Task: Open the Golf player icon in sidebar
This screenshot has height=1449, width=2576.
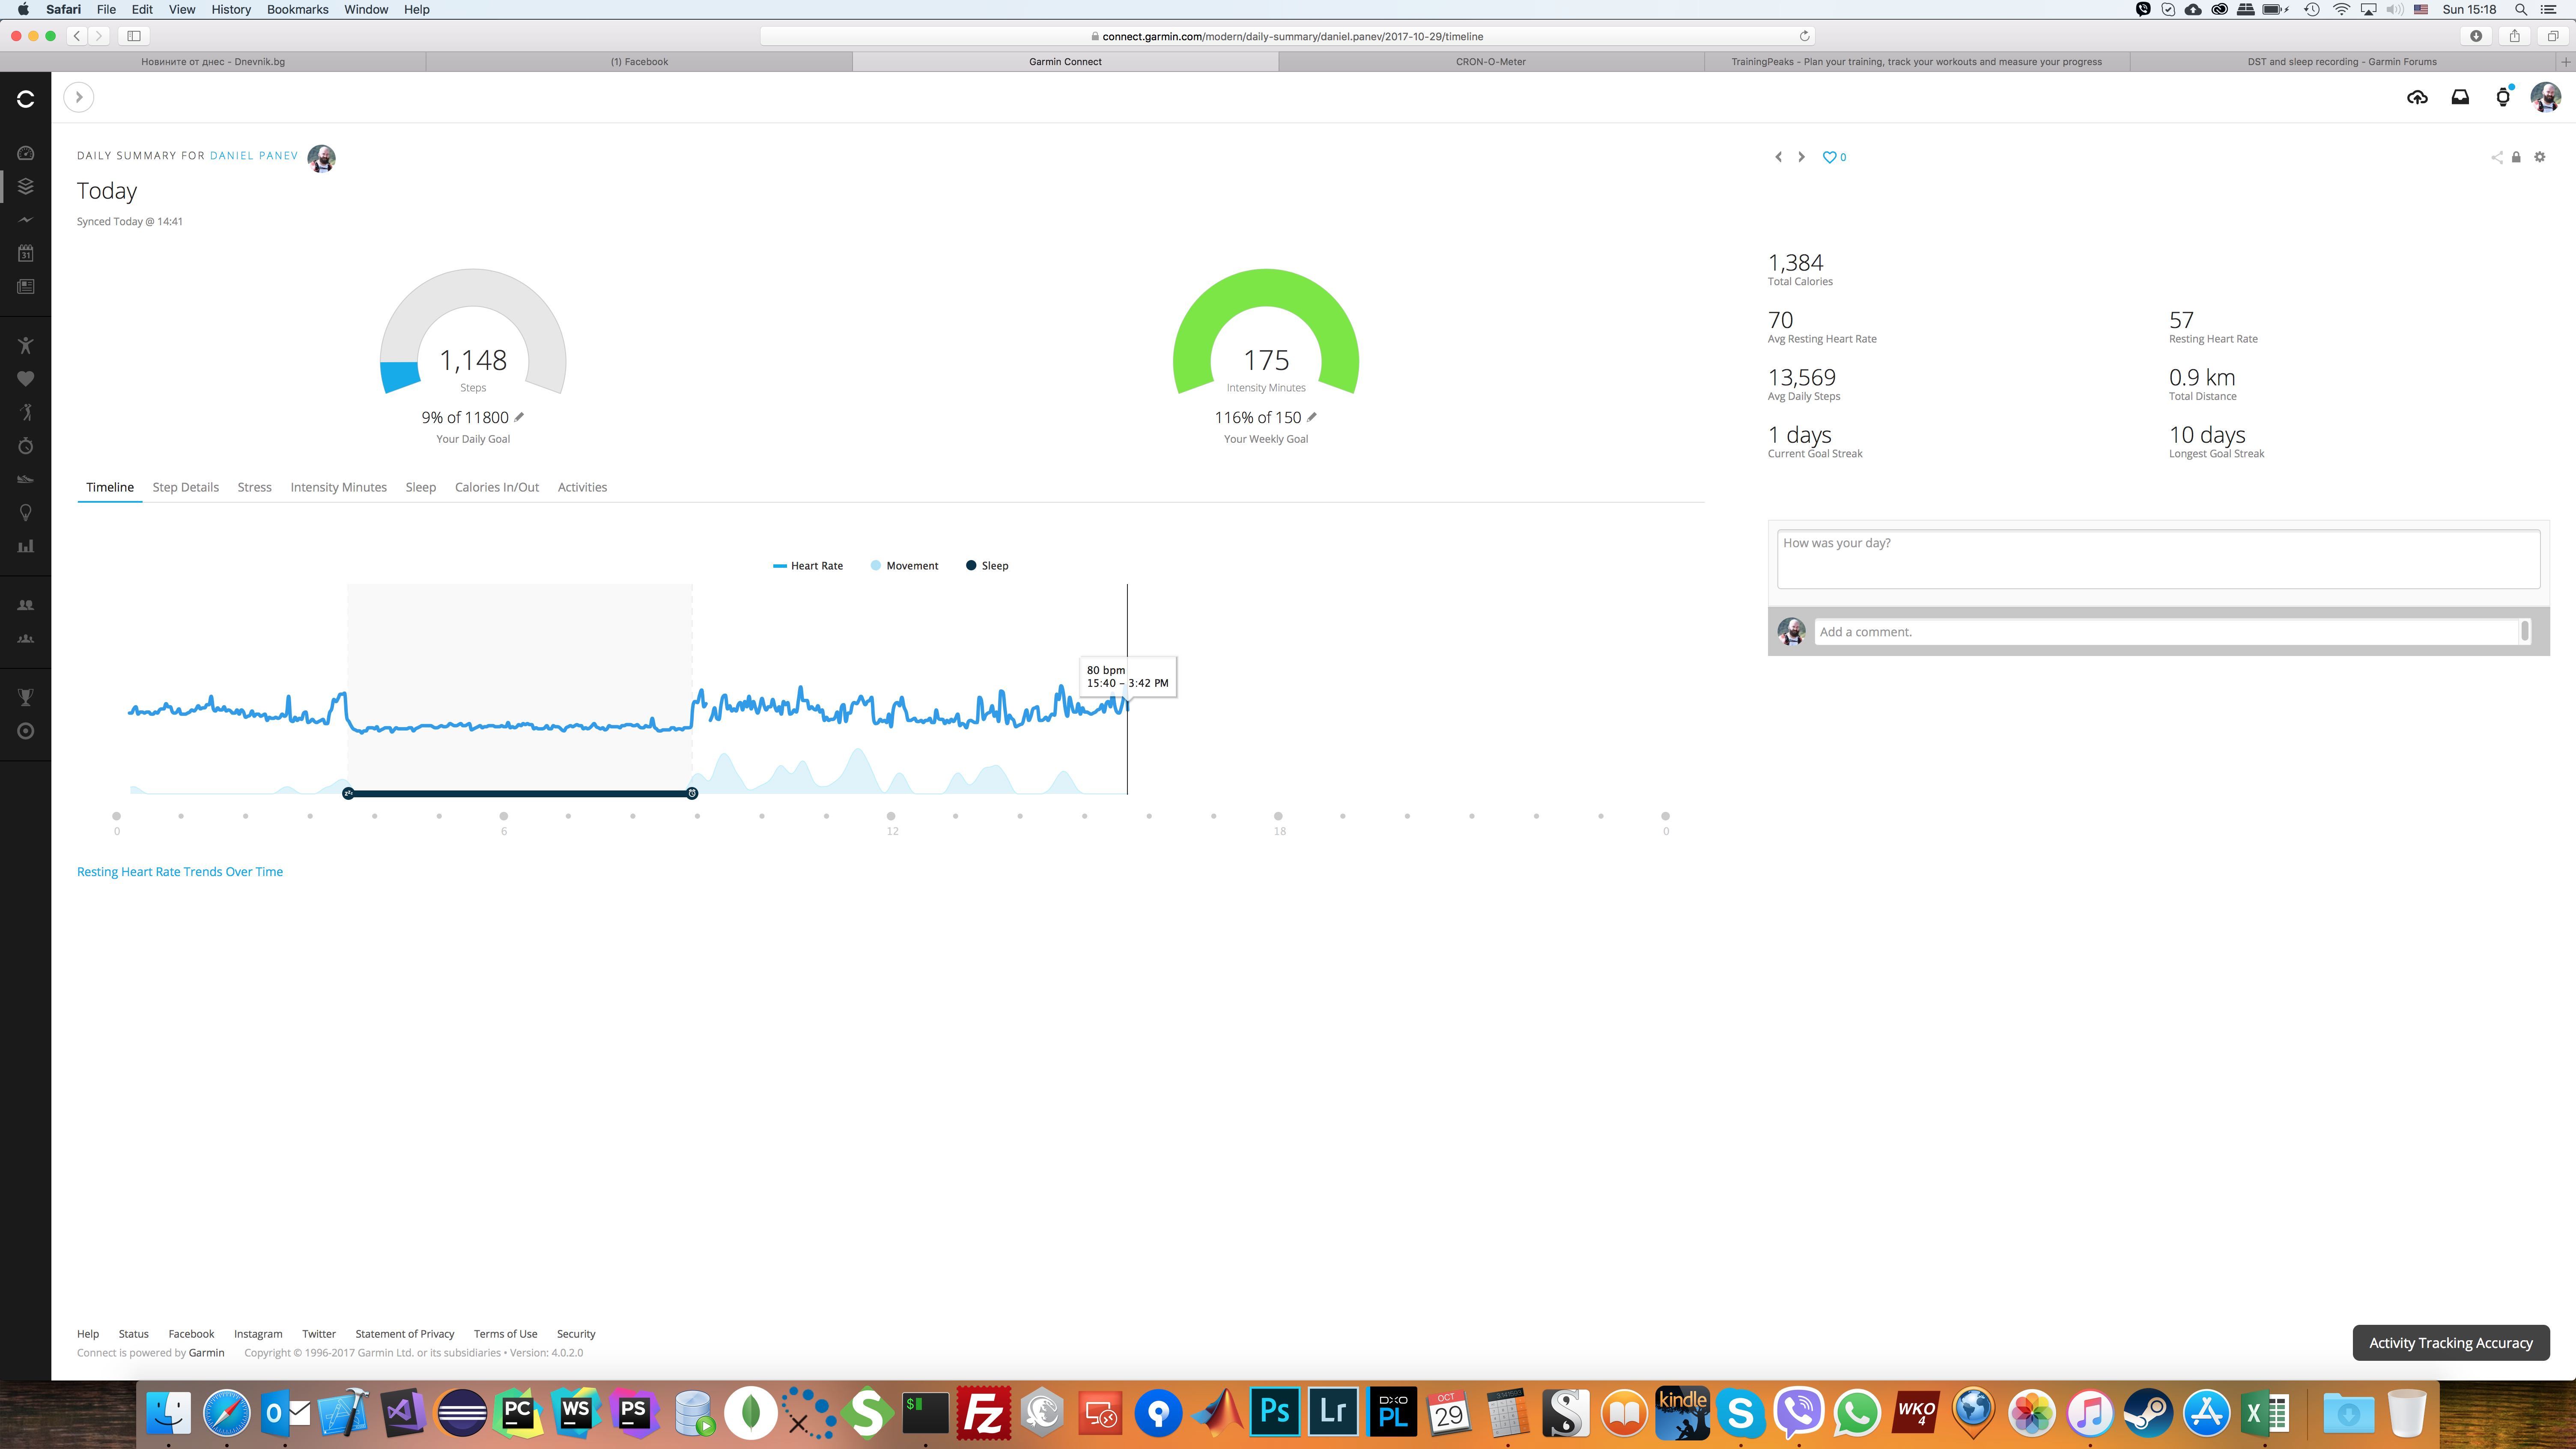Action: (x=26, y=412)
